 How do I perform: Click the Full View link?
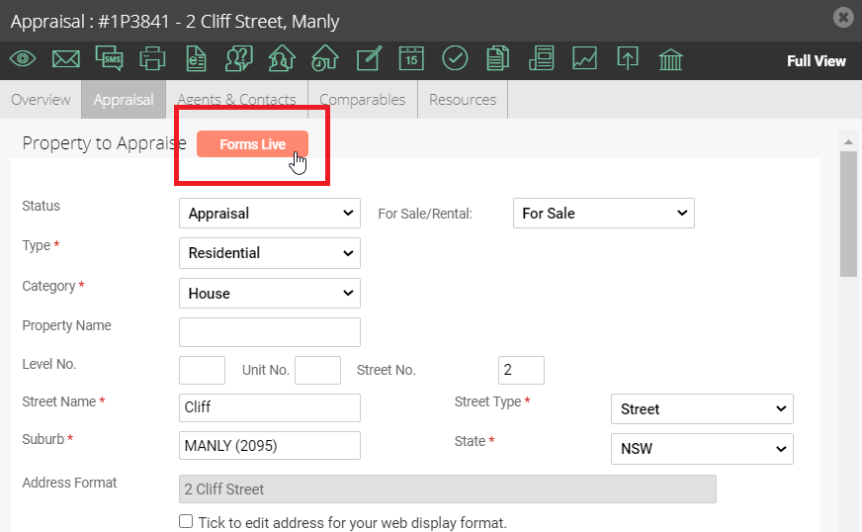click(x=817, y=61)
